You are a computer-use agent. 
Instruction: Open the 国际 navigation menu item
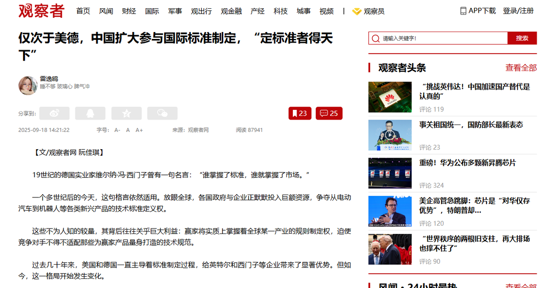pyautogui.click(x=152, y=11)
